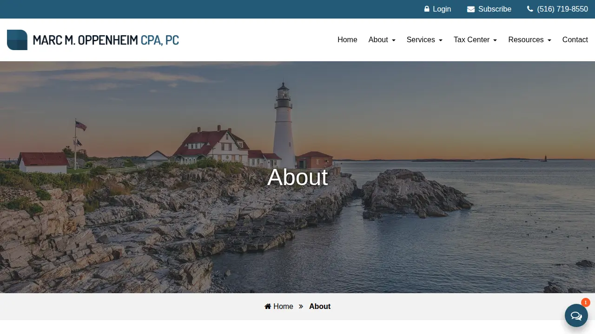Click the house icon in the breadcrumb
Screen dimensions: 595x334
coord(268,306)
